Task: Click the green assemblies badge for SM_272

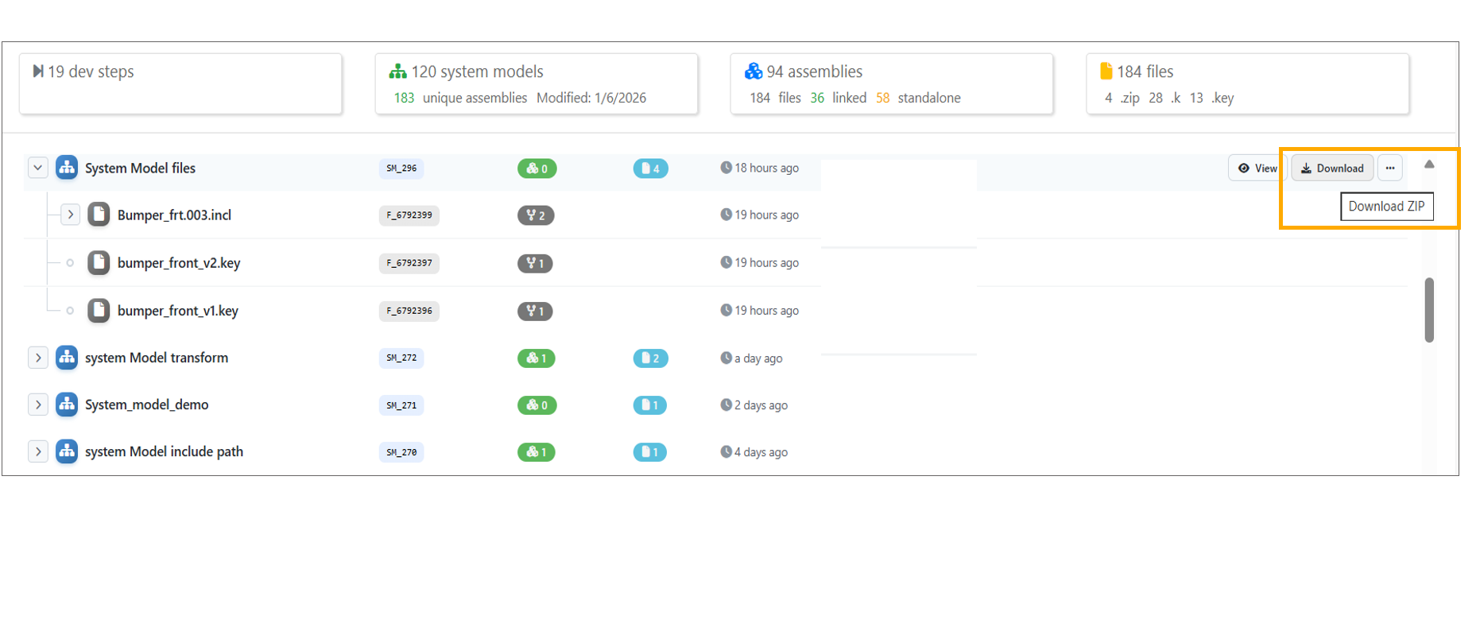Action: pos(537,358)
